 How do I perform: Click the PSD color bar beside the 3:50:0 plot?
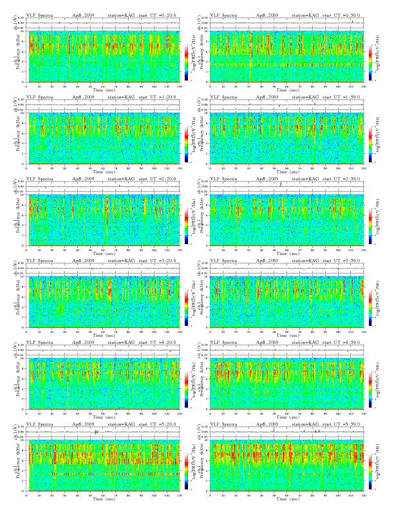pyautogui.click(x=370, y=308)
